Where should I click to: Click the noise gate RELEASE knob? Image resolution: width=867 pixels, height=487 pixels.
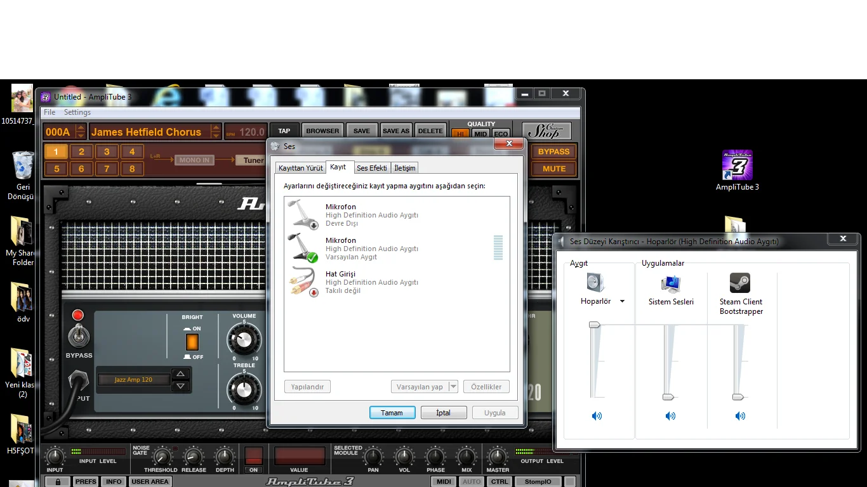click(193, 457)
